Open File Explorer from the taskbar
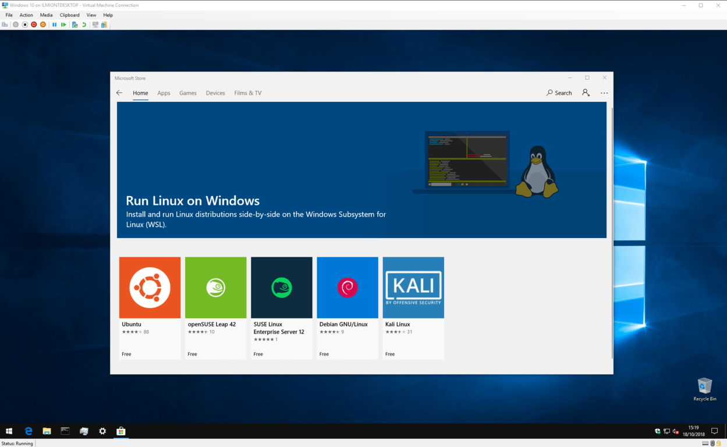This screenshot has height=447, width=727. click(x=47, y=431)
